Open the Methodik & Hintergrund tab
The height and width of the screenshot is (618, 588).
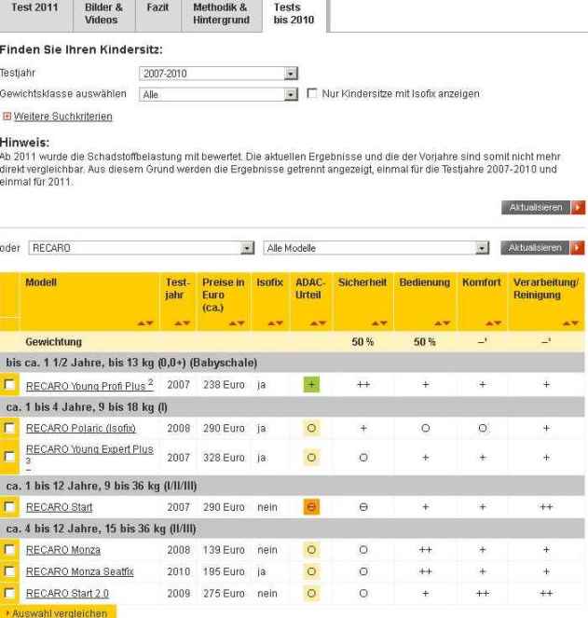pos(220,12)
